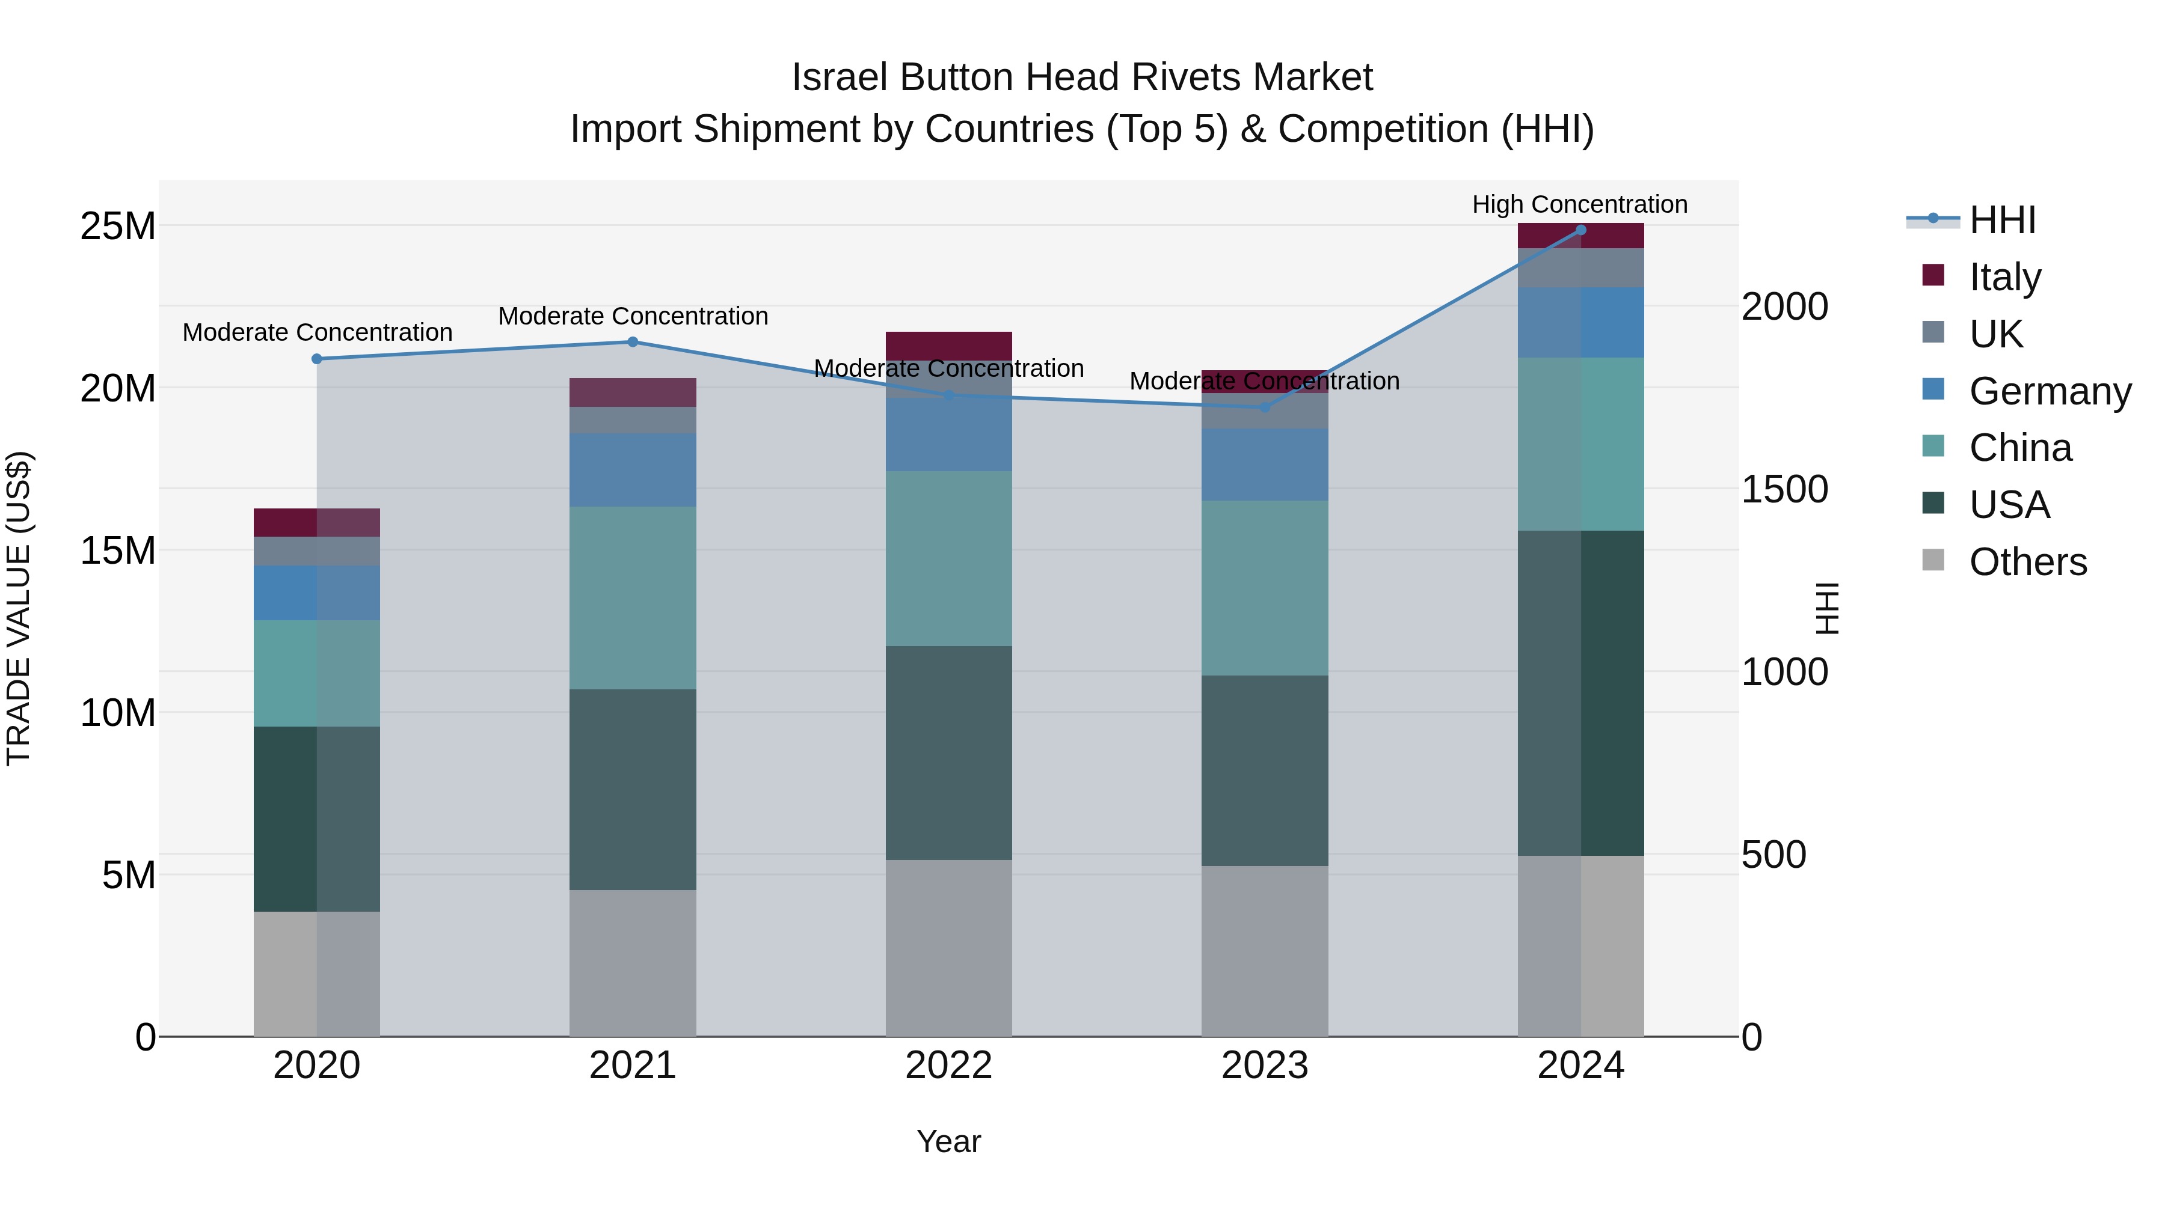Click the USA segment of the 2021 bar

pyautogui.click(x=633, y=790)
